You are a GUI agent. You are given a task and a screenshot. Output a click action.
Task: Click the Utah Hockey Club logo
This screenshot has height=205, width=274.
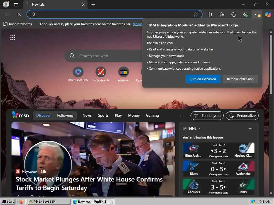pos(243,148)
